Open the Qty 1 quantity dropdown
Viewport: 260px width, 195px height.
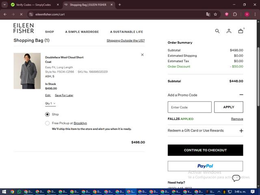[x=50, y=104]
